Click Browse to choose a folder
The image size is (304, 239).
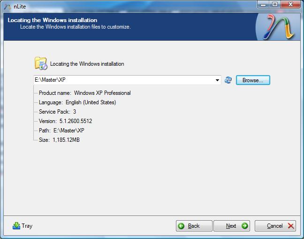[253, 80]
